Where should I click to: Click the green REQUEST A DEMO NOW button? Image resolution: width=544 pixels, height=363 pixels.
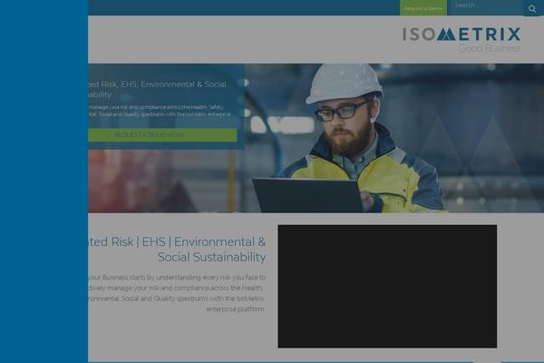tap(162, 135)
